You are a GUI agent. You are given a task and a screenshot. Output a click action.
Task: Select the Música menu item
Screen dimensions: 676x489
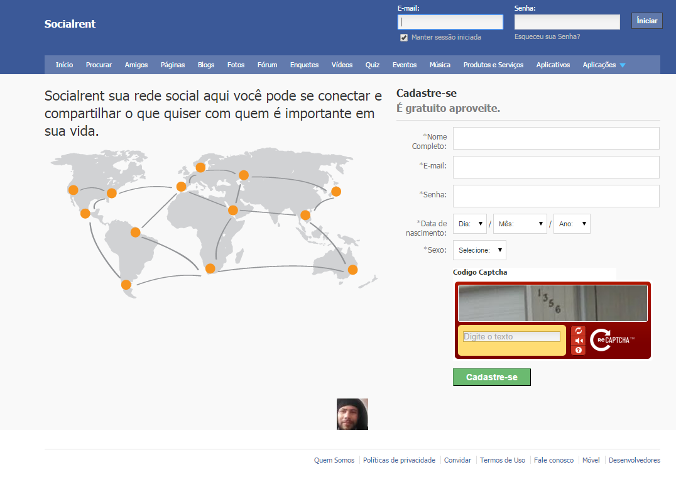[440, 65]
